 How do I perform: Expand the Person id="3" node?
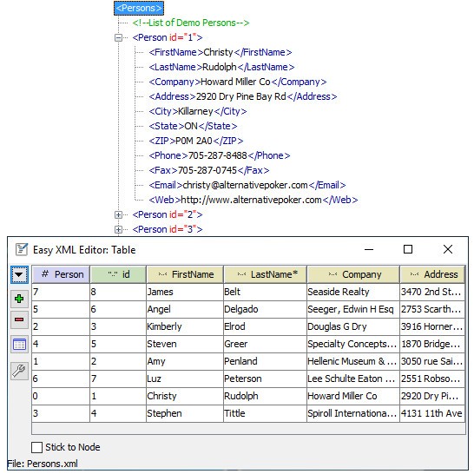pyautogui.click(x=118, y=229)
